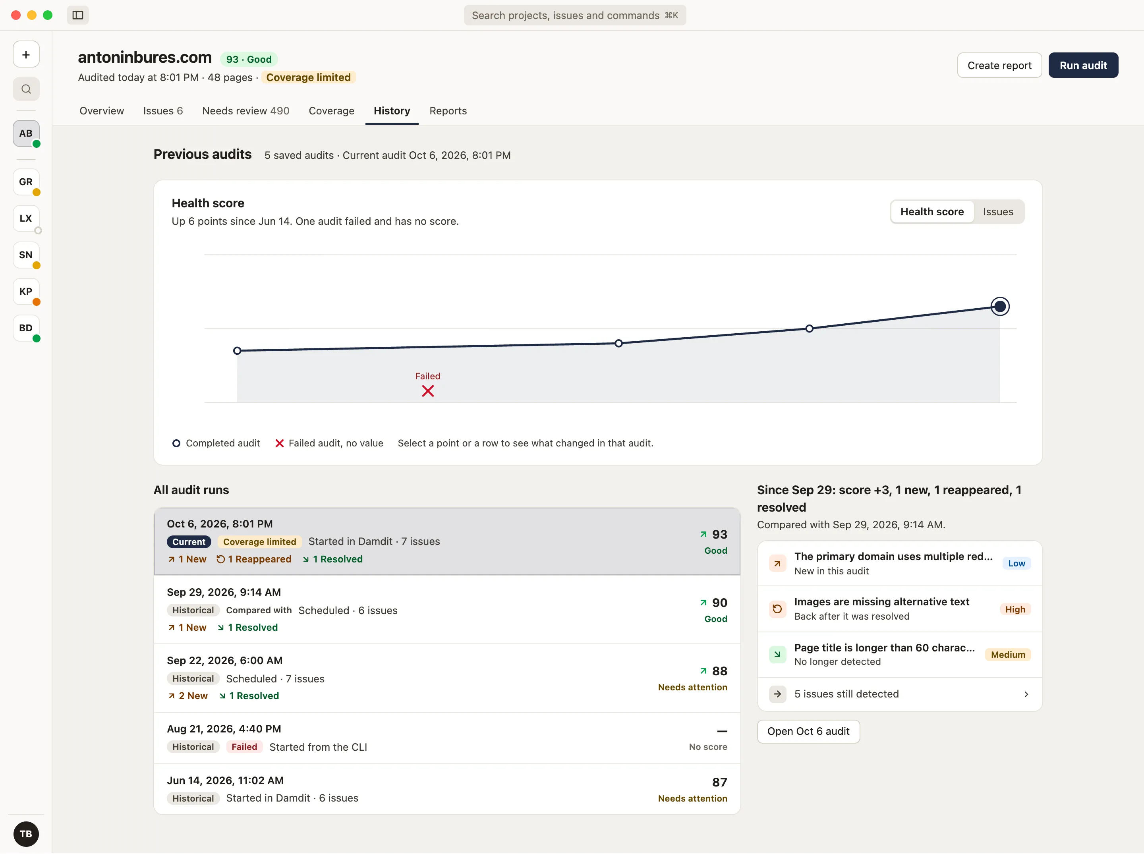1144x854 pixels.
Task: Select the first chart point for Jun 14
Action: (237, 350)
